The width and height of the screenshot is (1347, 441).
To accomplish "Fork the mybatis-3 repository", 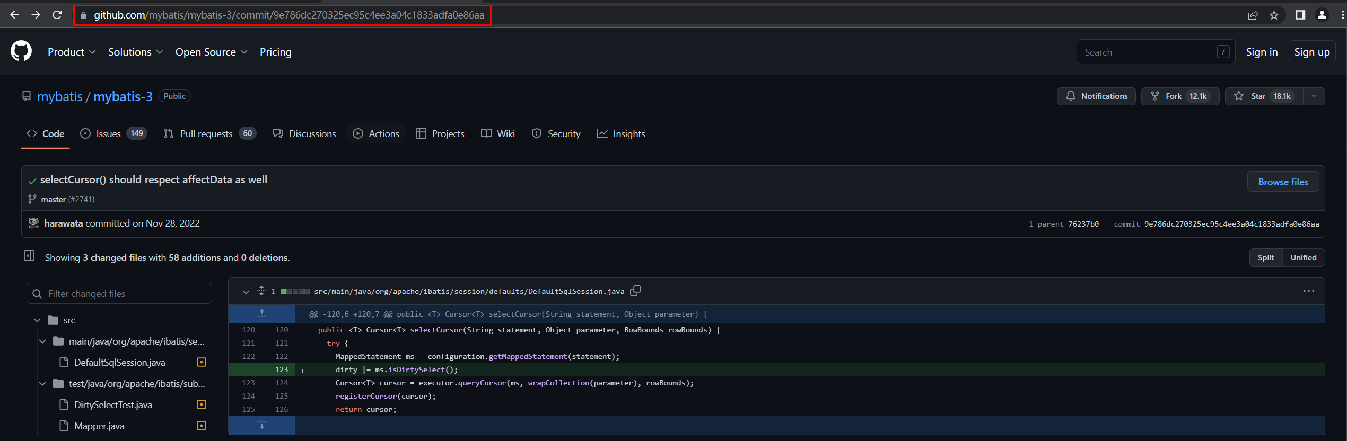I will coord(1180,96).
